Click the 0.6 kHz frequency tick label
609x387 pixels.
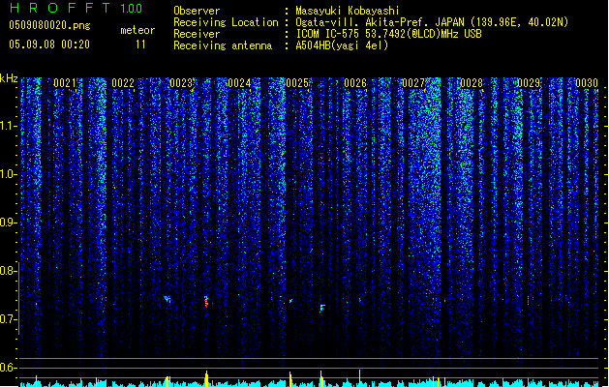pyautogui.click(x=8, y=368)
